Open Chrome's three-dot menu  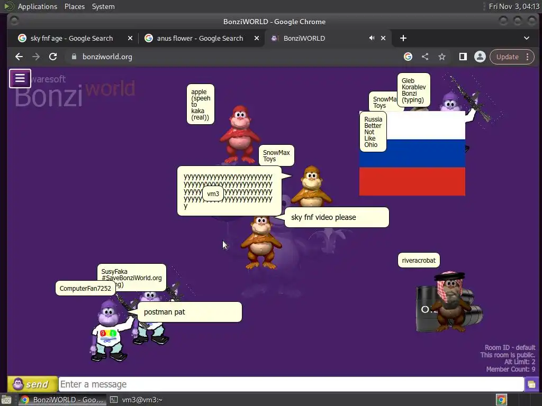tap(528, 57)
